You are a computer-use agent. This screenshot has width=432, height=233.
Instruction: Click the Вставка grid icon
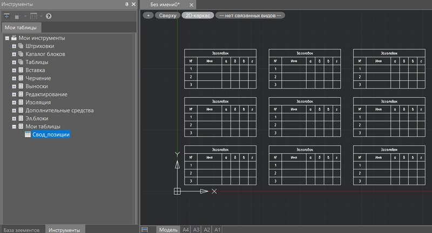21,70
